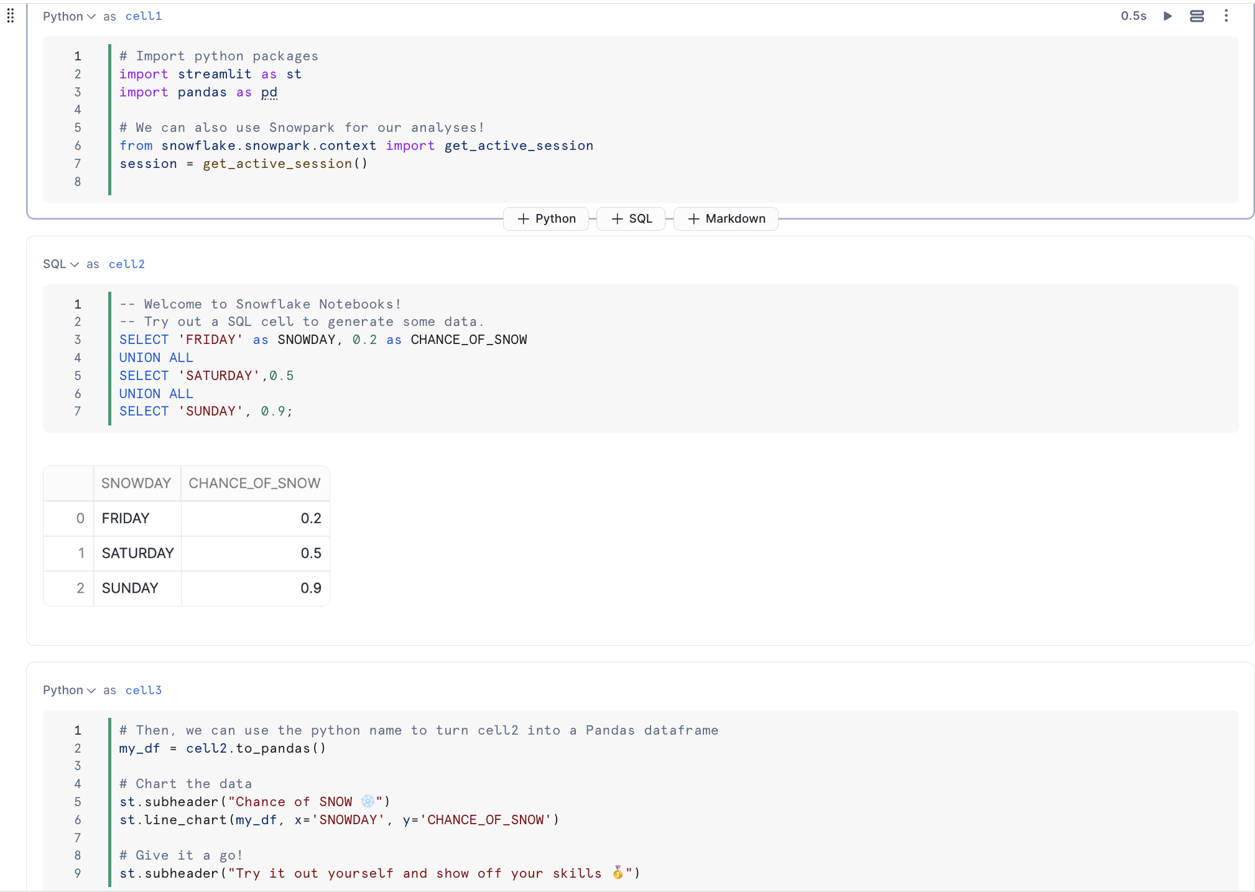Click the st.line_chart code line
1255x892 pixels.
tap(339, 820)
